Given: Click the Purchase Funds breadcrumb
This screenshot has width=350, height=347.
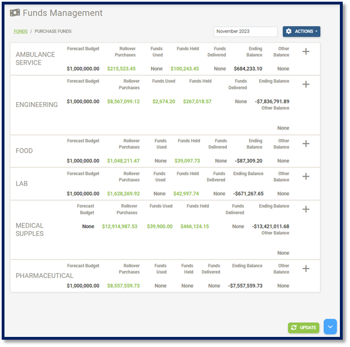Looking at the screenshot, I should 53,31.
